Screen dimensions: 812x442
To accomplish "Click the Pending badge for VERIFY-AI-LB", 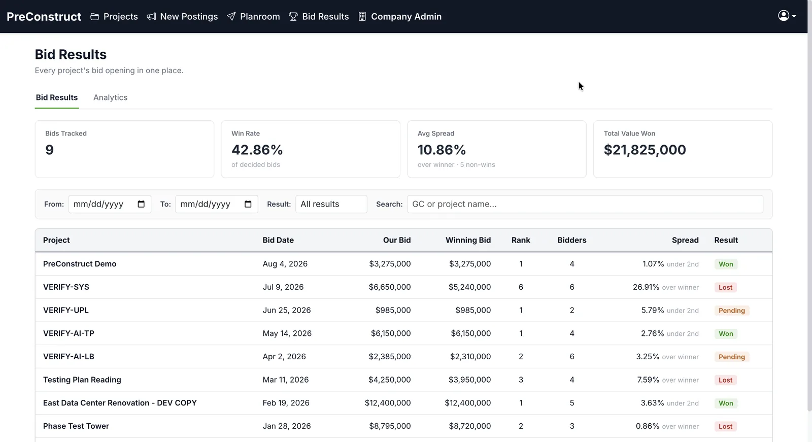I will pyautogui.click(x=731, y=357).
